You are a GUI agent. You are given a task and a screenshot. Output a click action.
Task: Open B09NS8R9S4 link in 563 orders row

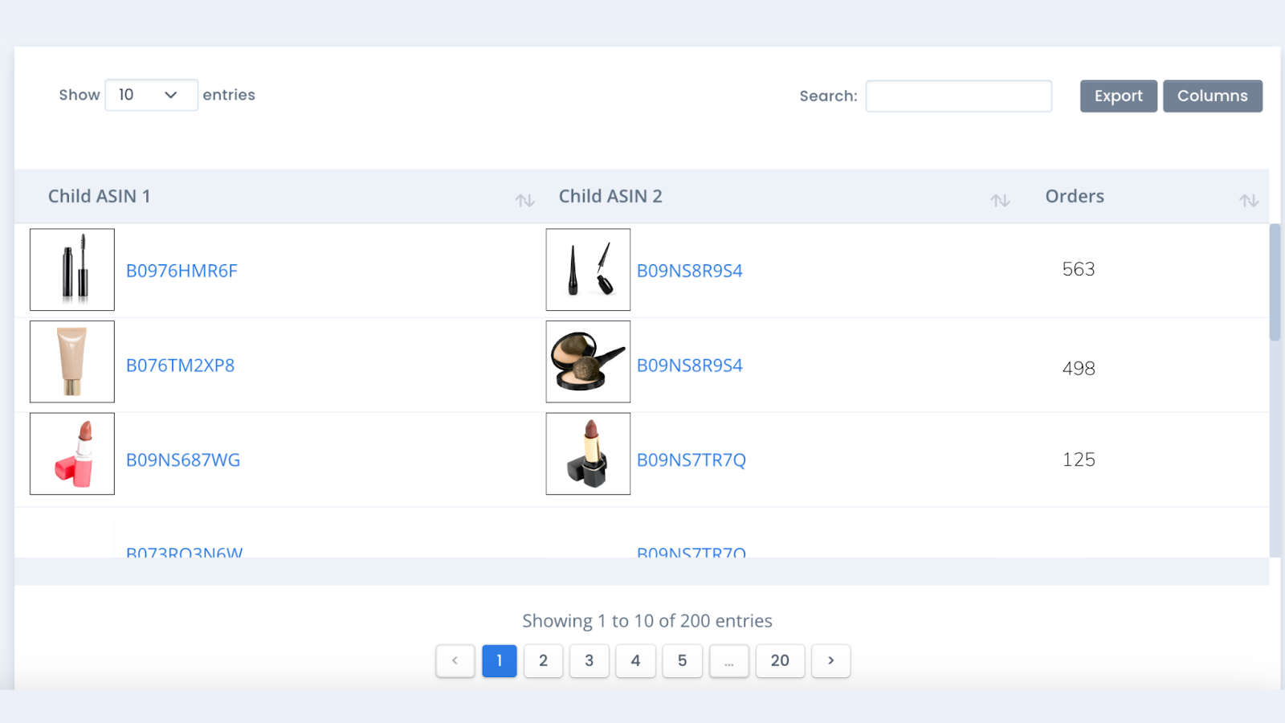pyautogui.click(x=690, y=271)
